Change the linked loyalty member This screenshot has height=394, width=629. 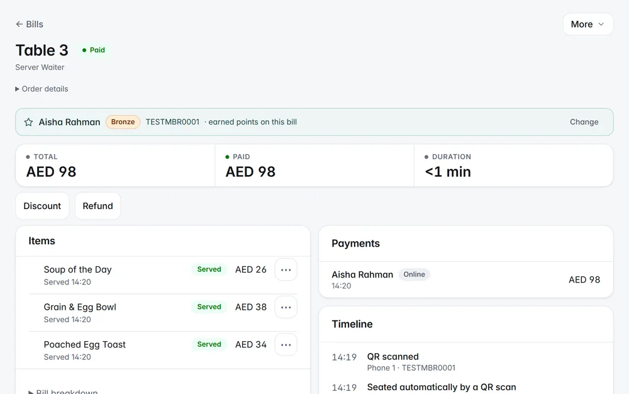coord(584,122)
